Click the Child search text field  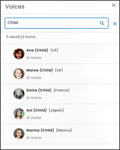(x=57, y=23)
